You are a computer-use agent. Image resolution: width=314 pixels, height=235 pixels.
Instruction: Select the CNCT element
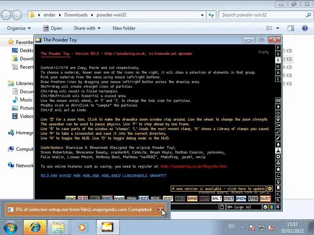coord(229,199)
